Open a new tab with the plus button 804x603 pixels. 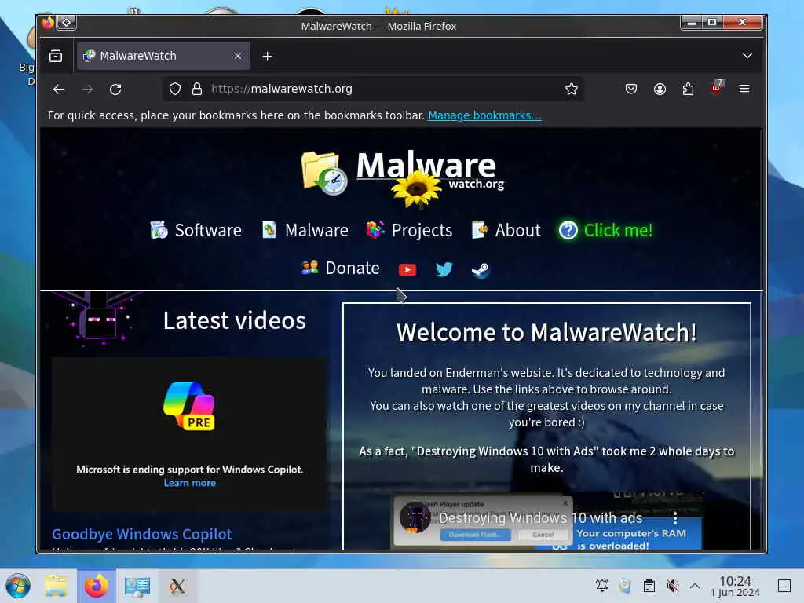(267, 57)
